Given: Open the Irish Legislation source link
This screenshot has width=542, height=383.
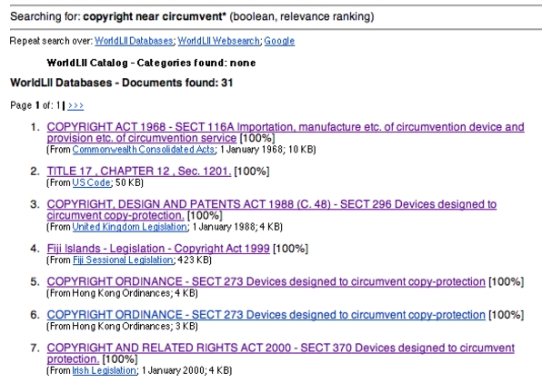Looking at the screenshot, I should pyautogui.click(x=104, y=370).
